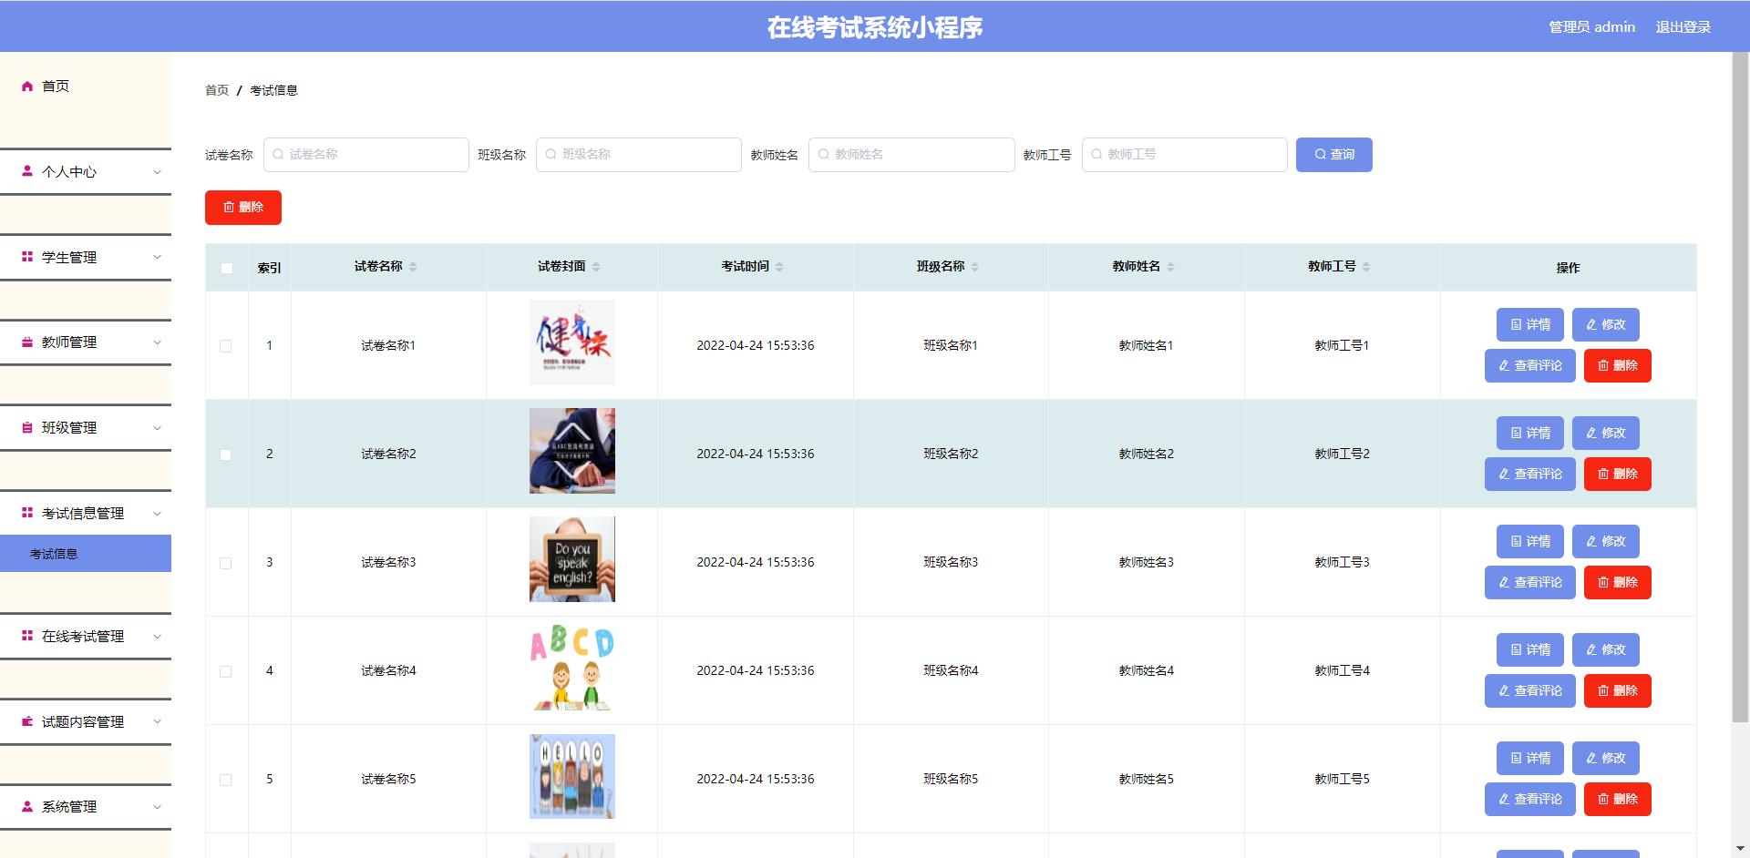Tick the checkbox on row 3
Viewport: 1750px width, 858px height.
[226, 563]
